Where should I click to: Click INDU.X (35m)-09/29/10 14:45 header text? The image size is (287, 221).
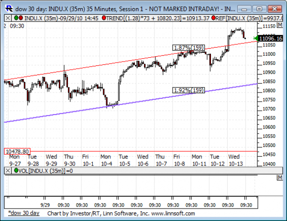coord(61,18)
